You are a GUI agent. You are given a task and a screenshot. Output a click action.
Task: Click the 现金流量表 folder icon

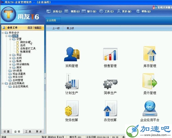(10, 74)
